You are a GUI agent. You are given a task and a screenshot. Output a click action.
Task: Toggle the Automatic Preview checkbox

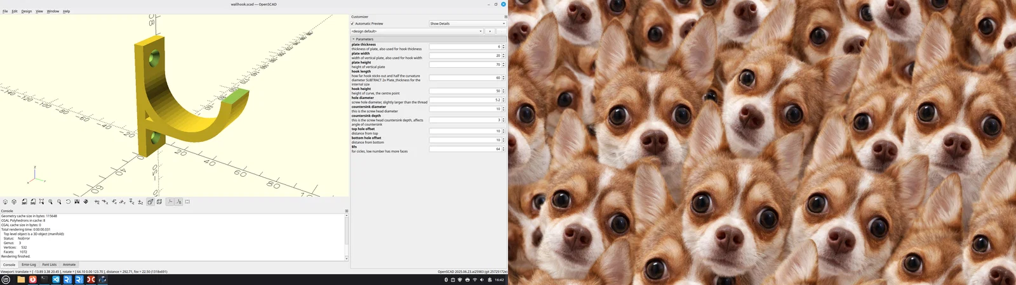point(352,23)
